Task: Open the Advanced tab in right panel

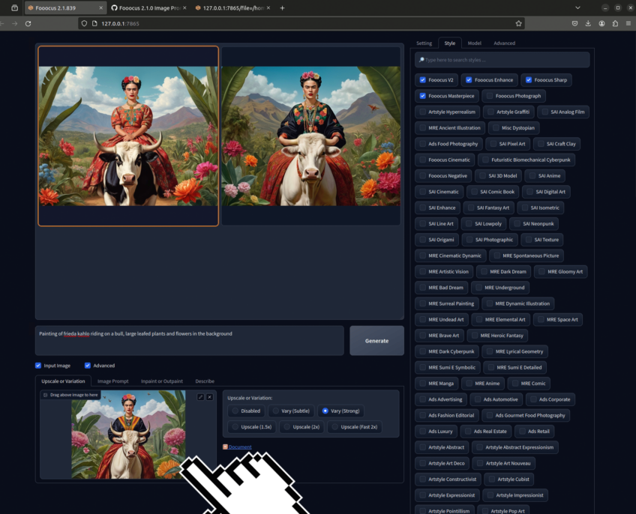Action: [x=504, y=43]
